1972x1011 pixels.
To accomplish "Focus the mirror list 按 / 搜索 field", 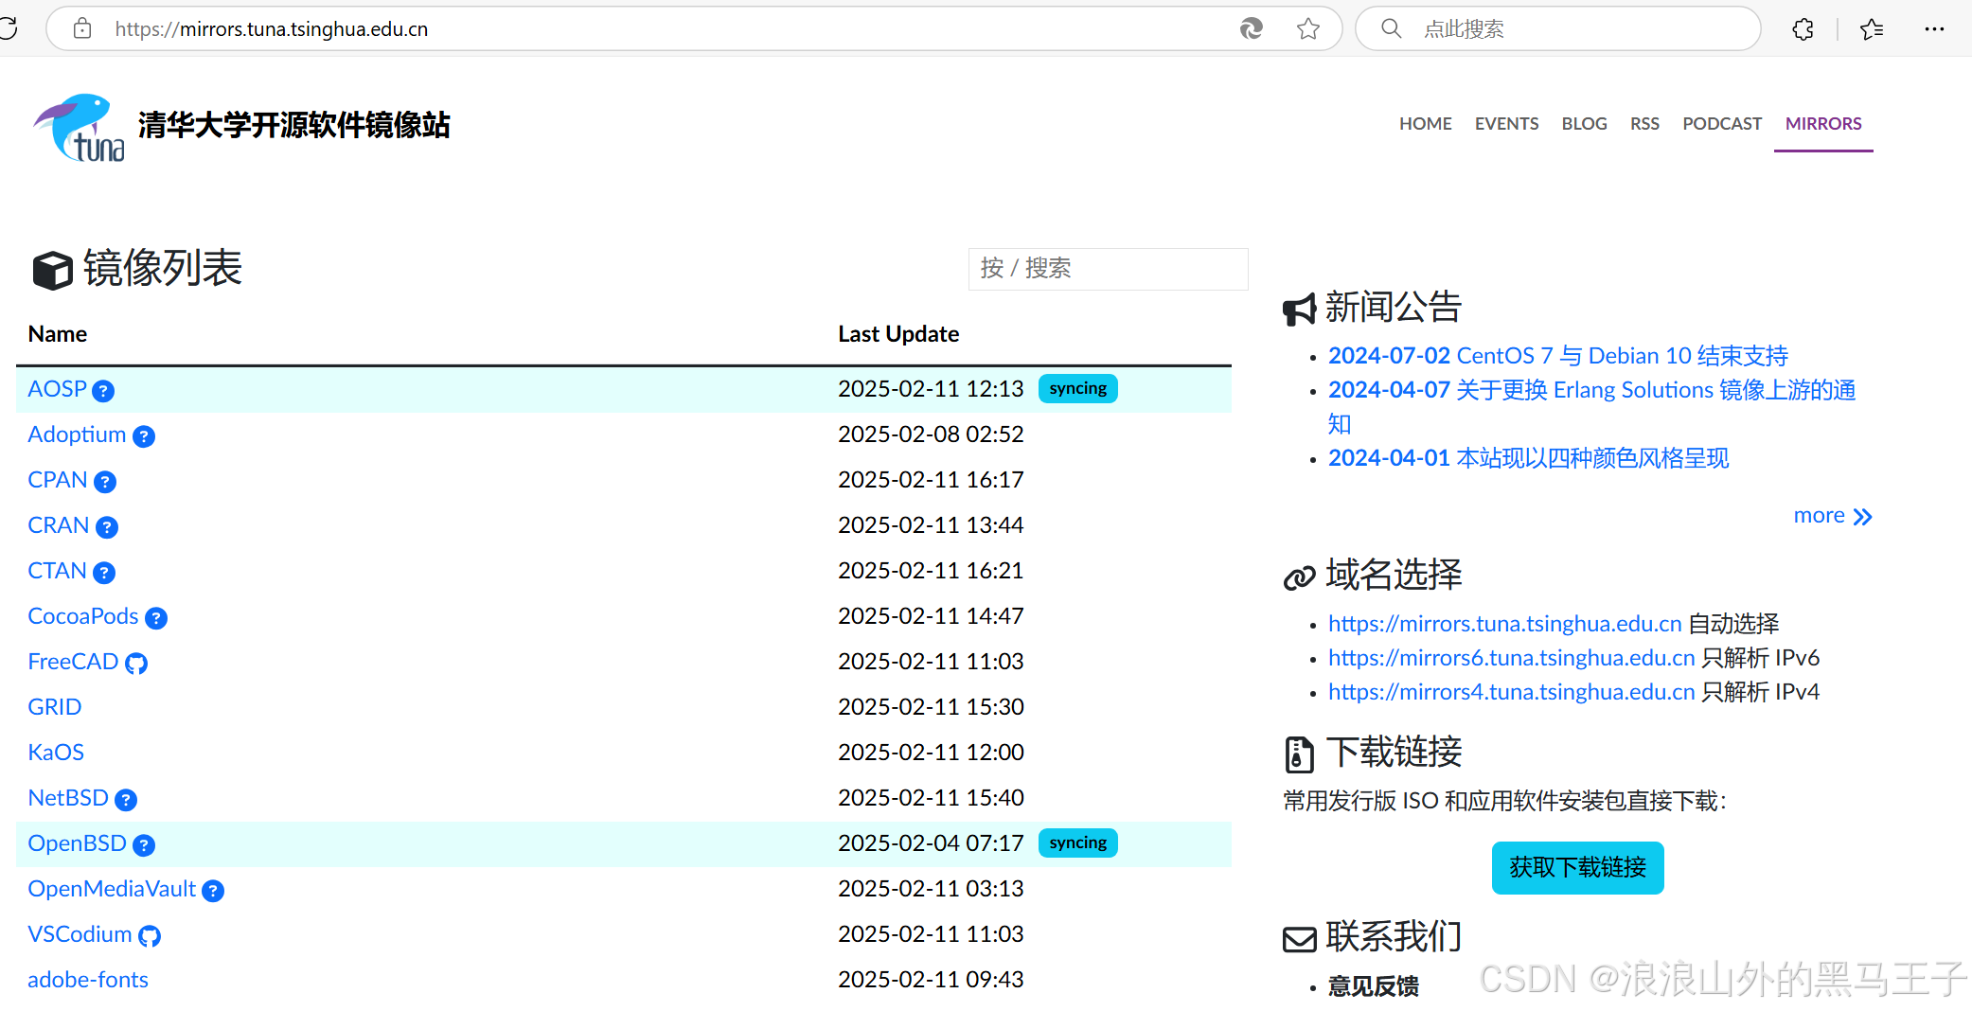I will pyautogui.click(x=1108, y=269).
